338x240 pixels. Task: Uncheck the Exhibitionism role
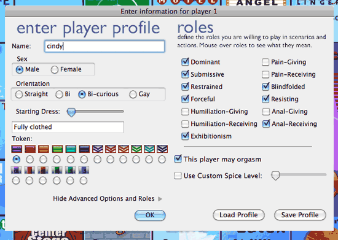tap(185, 136)
